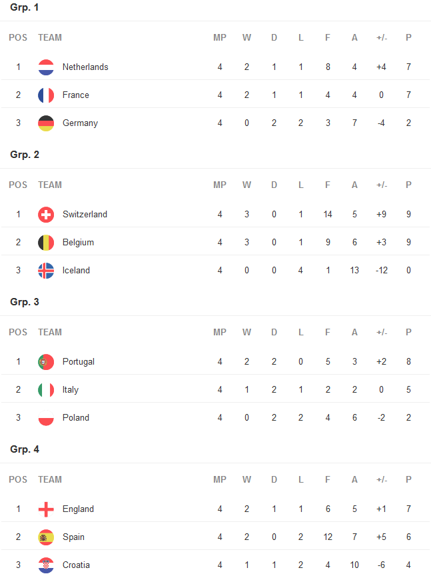Click the France flag icon

(46, 95)
